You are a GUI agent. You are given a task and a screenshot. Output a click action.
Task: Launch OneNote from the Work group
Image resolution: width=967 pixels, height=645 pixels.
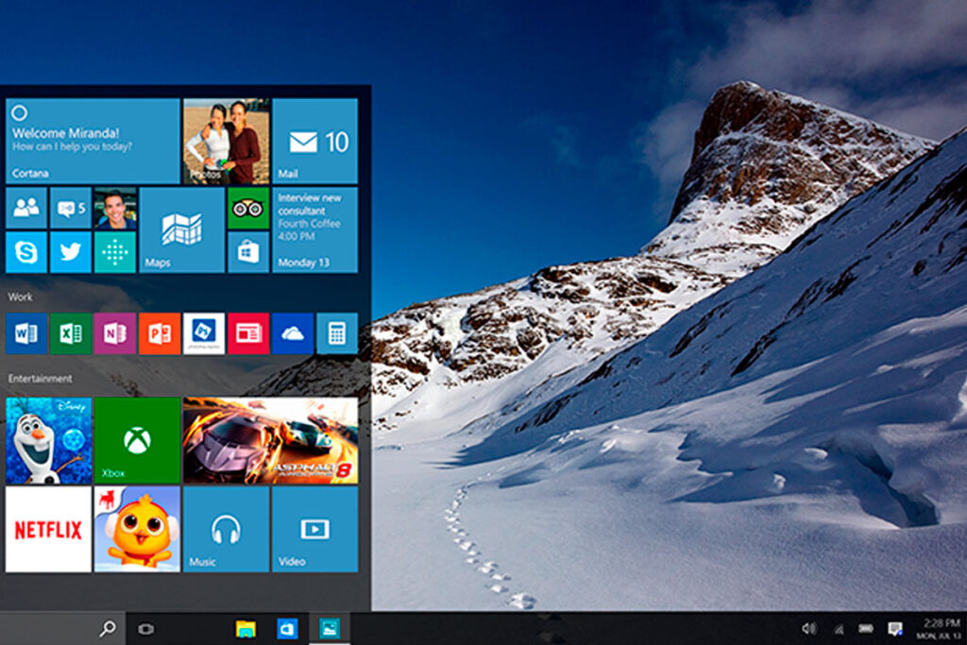click(115, 333)
